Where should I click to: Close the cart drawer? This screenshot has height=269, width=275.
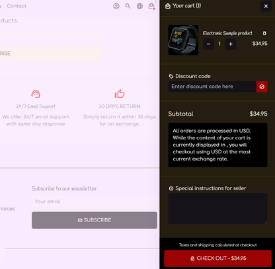coord(266,6)
